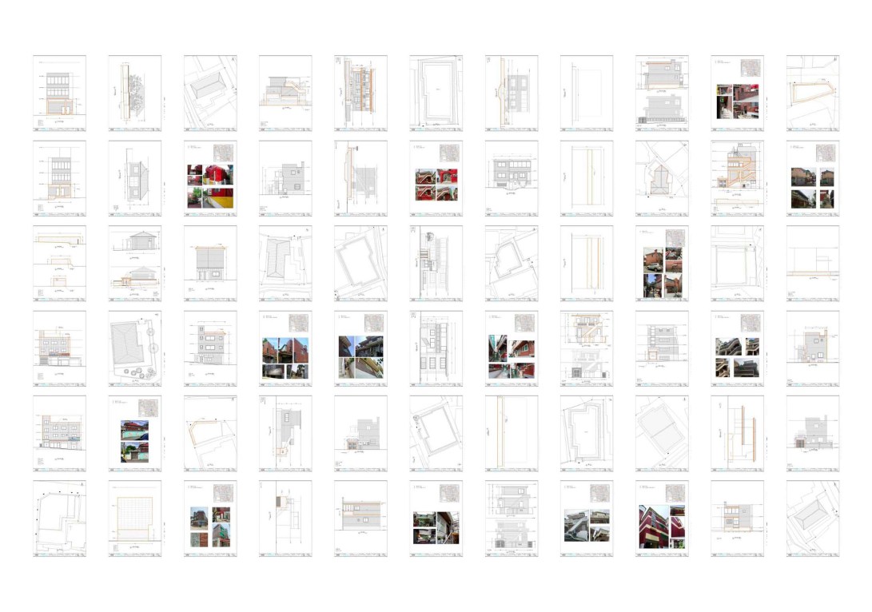Image resolution: width=872 pixels, height=612 pixels.
Task: Select the photo page showing four red staircase photos
Action: pyautogui.click(x=436, y=179)
